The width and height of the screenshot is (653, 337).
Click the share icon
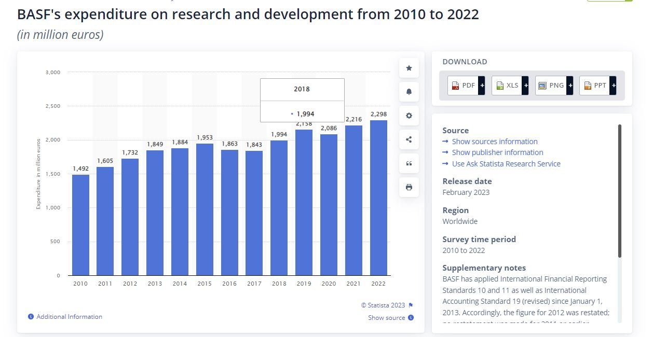(409, 139)
